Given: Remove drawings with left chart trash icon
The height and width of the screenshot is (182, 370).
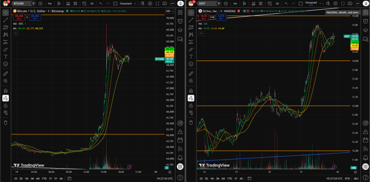Looking at the screenshot, I should pyautogui.click(x=6, y=122).
